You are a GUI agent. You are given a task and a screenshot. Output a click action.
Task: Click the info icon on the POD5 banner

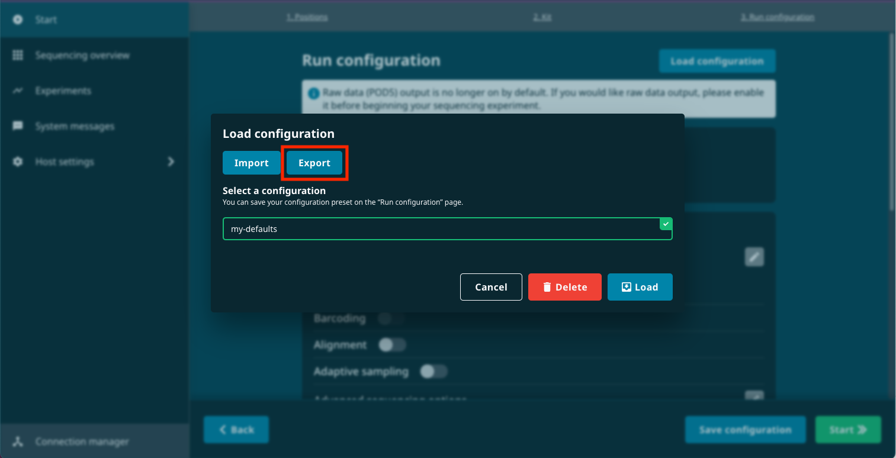(315, 92)
